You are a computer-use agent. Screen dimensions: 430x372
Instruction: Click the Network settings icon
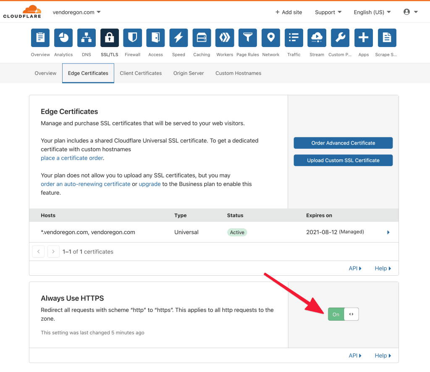point(271,37)
